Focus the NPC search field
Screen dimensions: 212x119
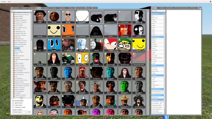click(x=21, y=11)
